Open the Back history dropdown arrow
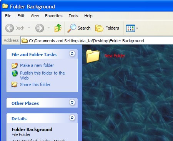 tap(29, 28)
